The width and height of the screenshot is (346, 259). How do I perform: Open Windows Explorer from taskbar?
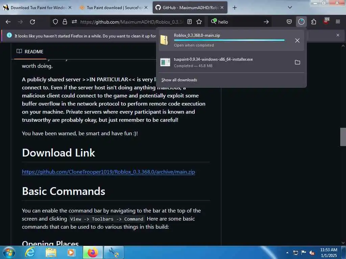pos(51,252)
